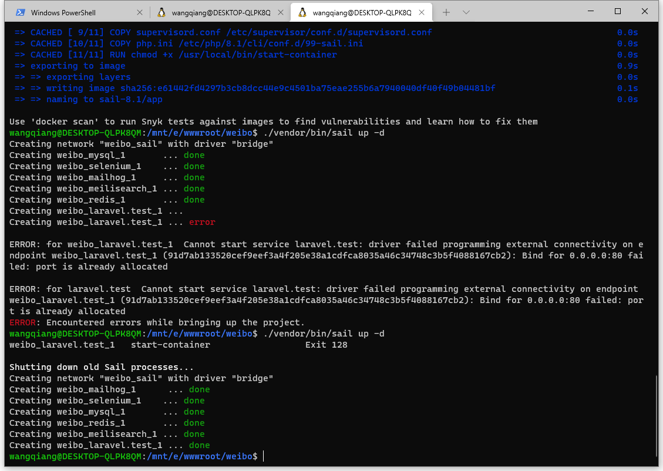663x471 pixels.
Task: Close the middle wangqiang@DESKTOP tab
Action: point(280,12)
